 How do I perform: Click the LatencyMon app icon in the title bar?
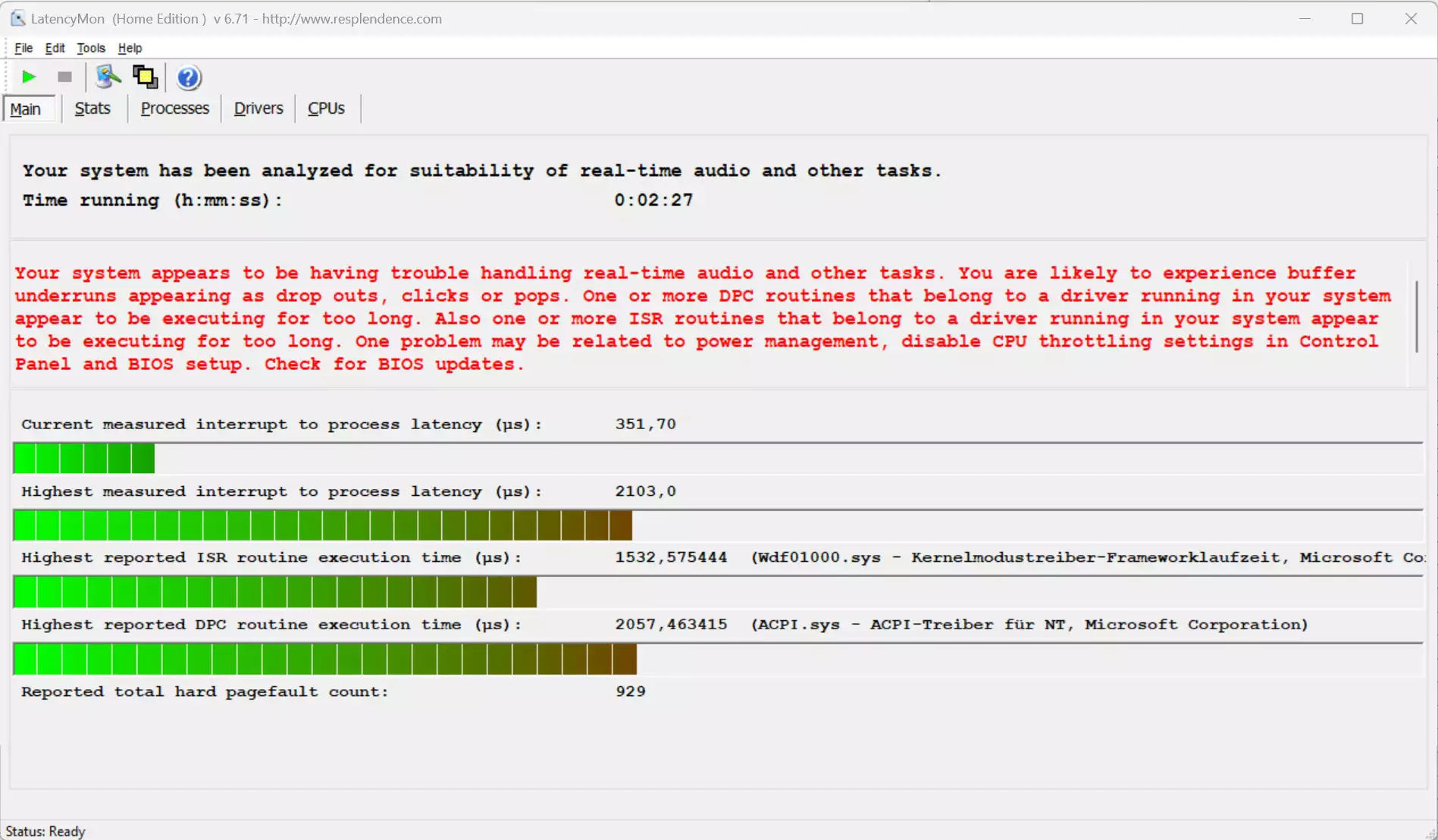pos(17,18)
